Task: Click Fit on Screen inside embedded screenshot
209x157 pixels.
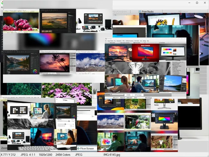Action: [x=138, y=95]
